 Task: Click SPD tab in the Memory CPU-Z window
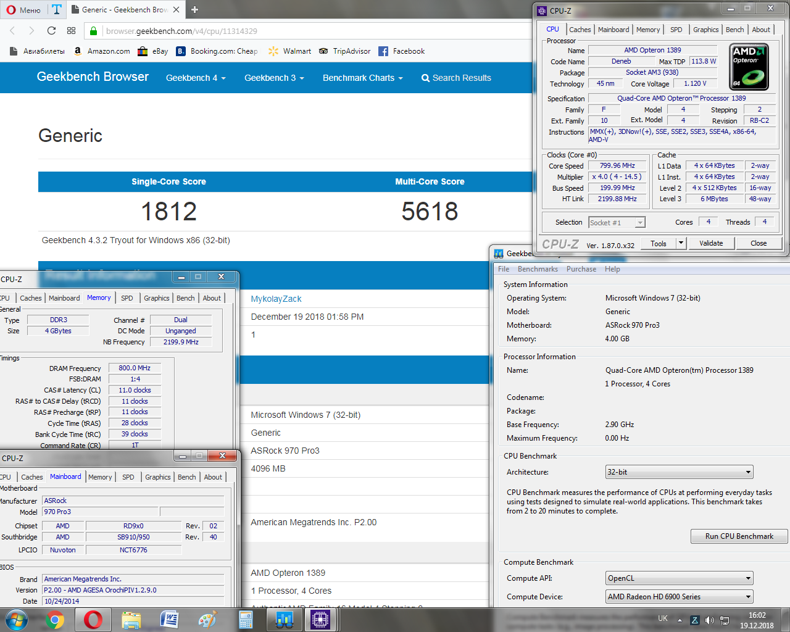[127, 298]
